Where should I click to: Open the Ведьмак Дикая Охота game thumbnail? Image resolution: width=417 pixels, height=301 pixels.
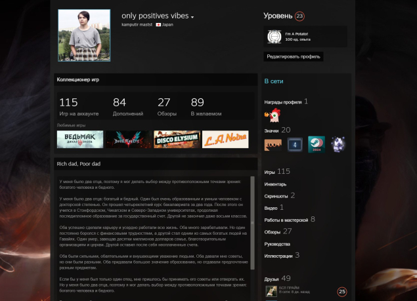[79, 139]
